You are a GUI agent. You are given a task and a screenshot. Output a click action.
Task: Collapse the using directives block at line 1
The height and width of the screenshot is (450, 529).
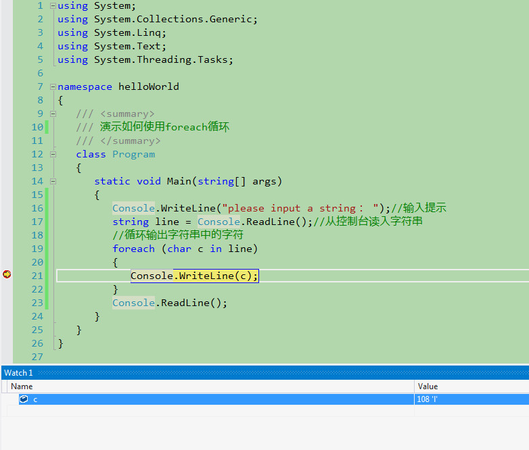tap(53, 5)
